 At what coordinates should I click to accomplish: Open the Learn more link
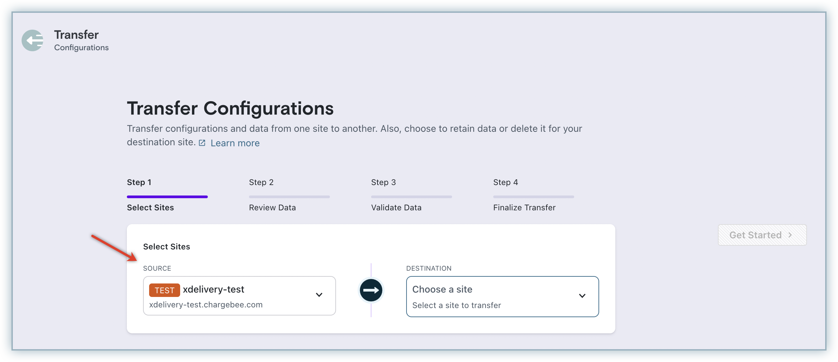235,143
